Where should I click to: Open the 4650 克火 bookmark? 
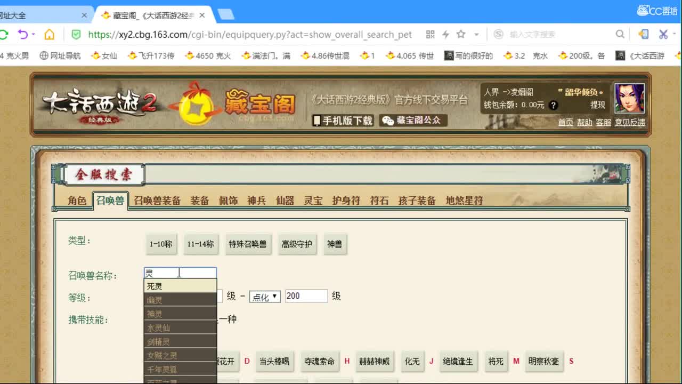click(208, 55)
